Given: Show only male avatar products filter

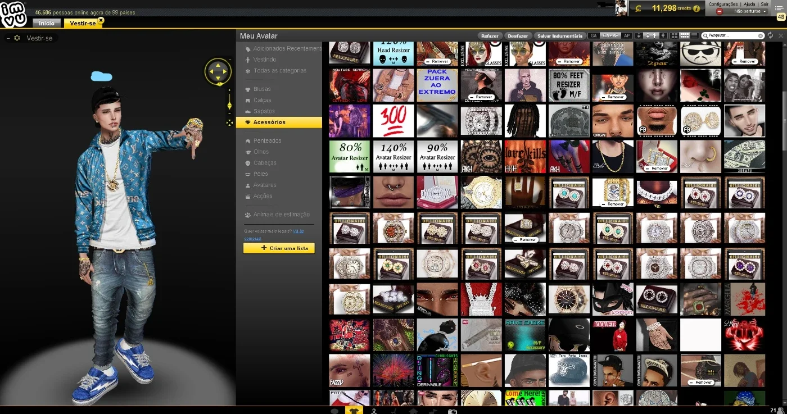Looking at the screenshot, I should (663, 35).
